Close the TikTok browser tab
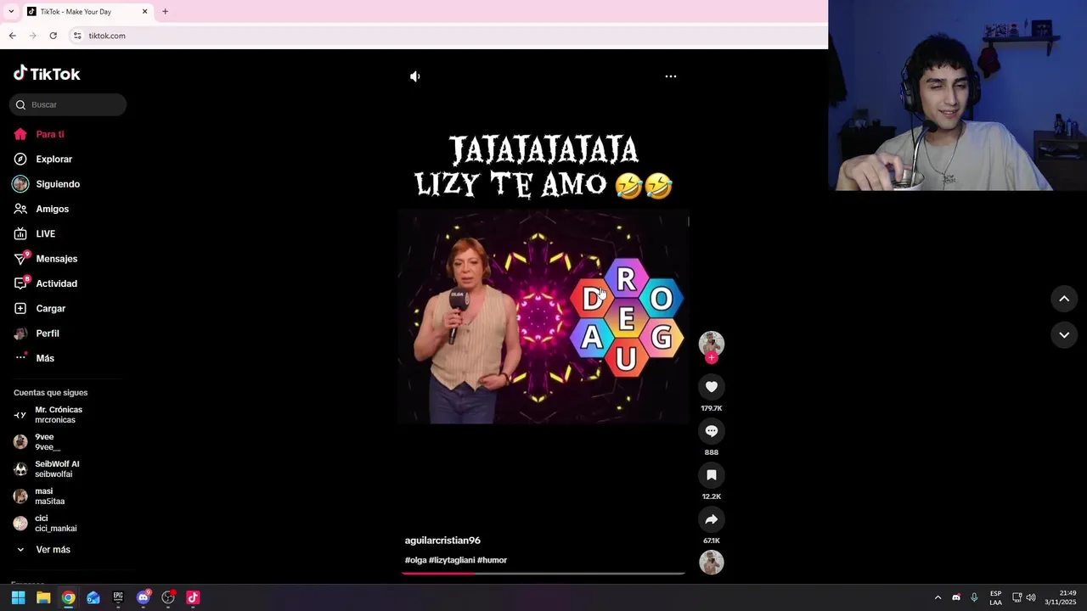 [144, 12]
